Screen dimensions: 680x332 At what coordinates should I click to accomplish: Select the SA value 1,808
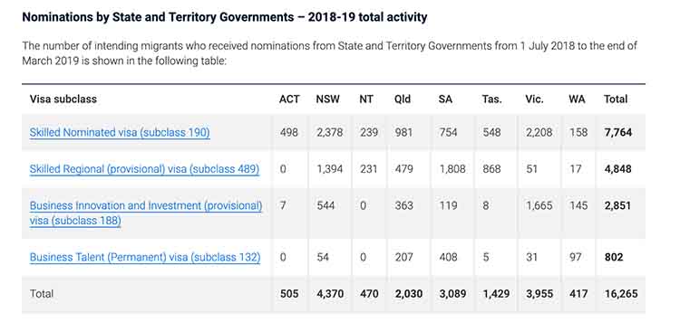tap(452, 169)
